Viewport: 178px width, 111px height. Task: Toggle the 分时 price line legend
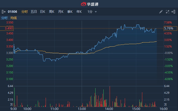(x=4, y=18)
